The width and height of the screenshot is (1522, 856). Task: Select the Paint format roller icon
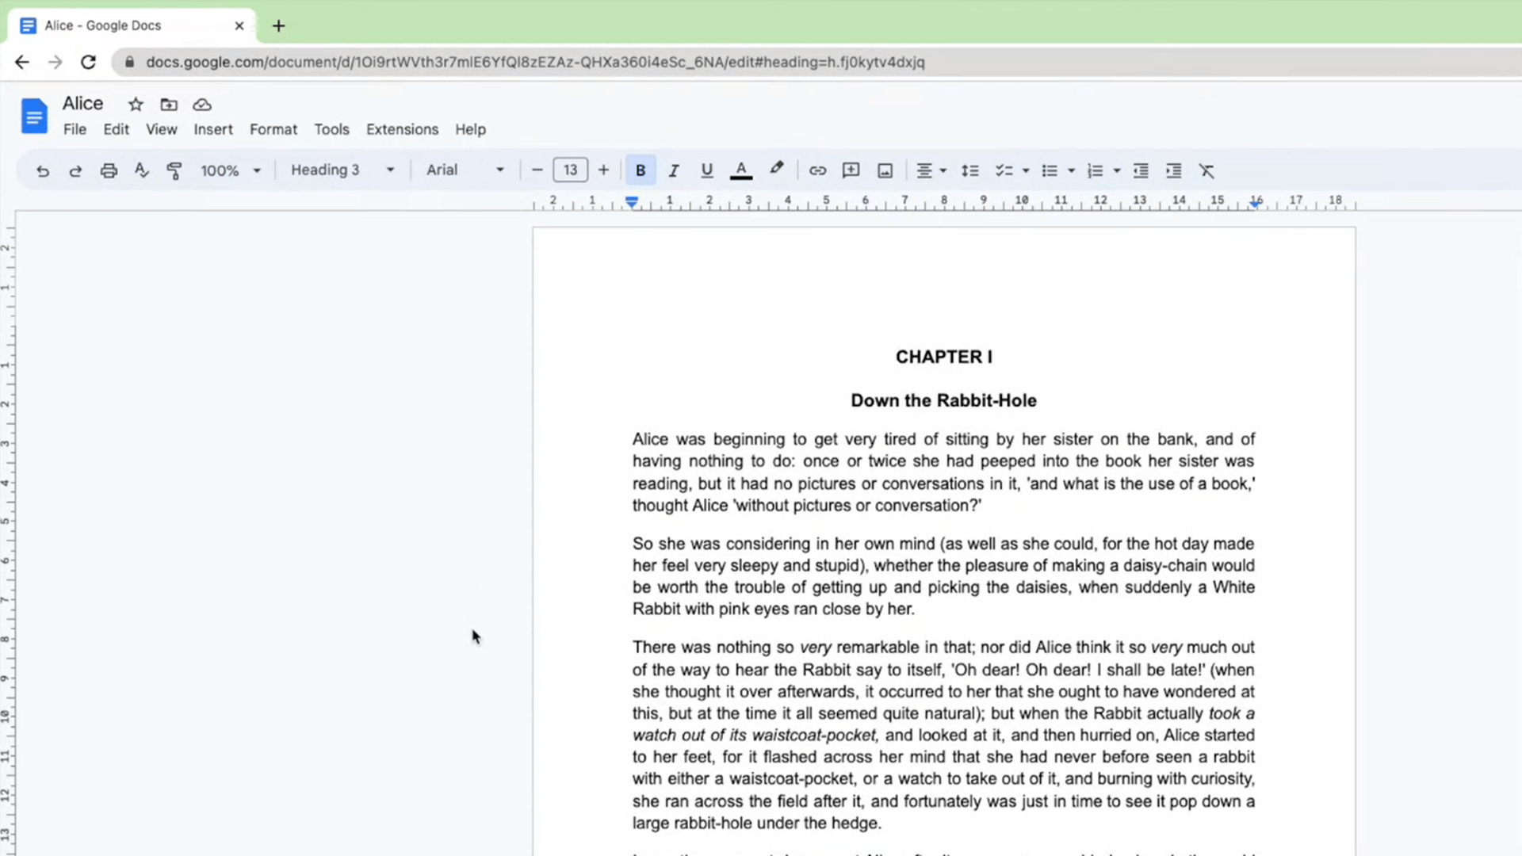pos(174,170)
